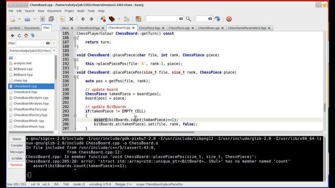Select chess.log in the file list
Viewport: 335px width, 188px height.
coord(20,80)
